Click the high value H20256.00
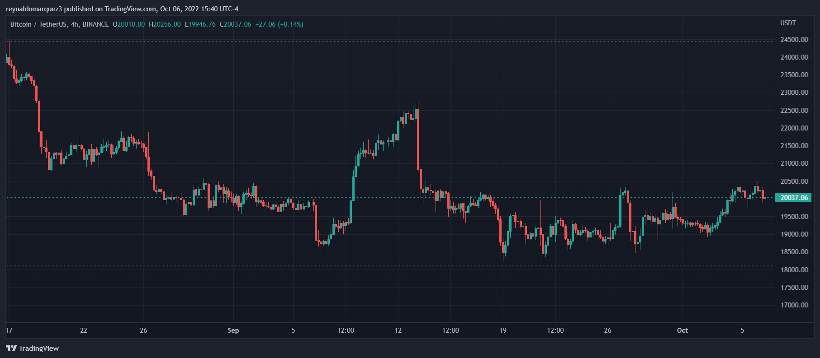 165,24
